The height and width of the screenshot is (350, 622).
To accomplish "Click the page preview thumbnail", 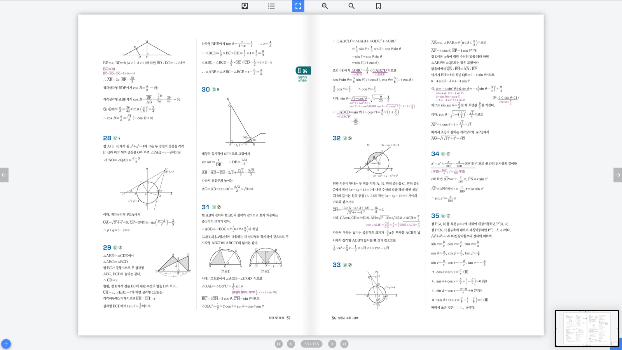I will pyautogui.click(x=587, y=329).
